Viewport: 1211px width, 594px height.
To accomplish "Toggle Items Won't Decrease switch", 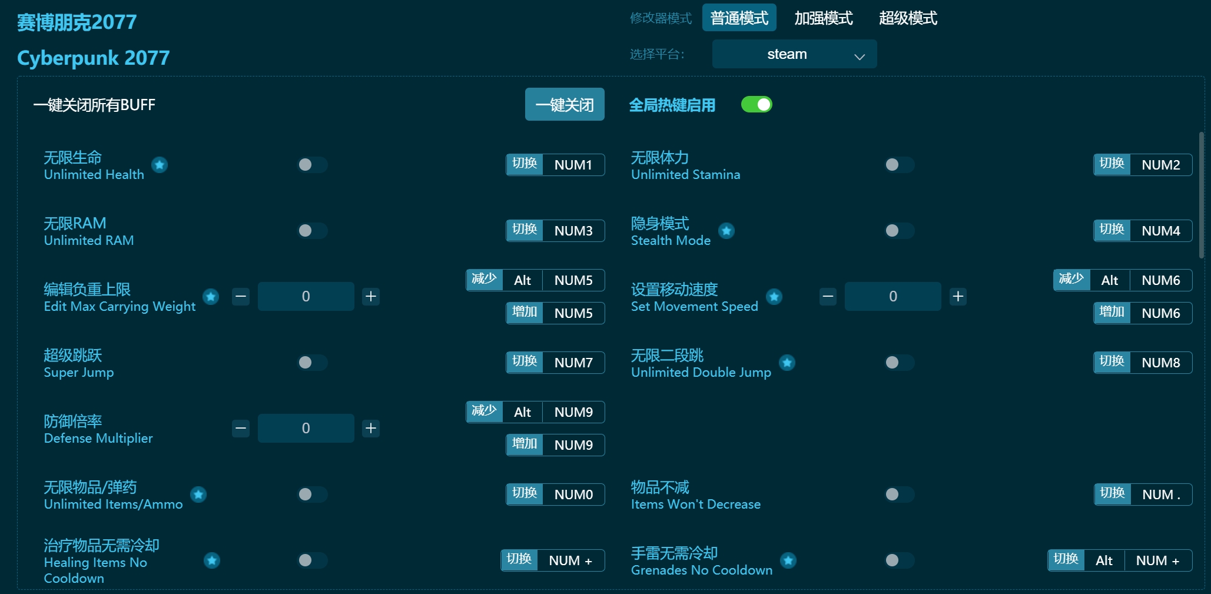I will pyautogui.click(x=900, y=495).
